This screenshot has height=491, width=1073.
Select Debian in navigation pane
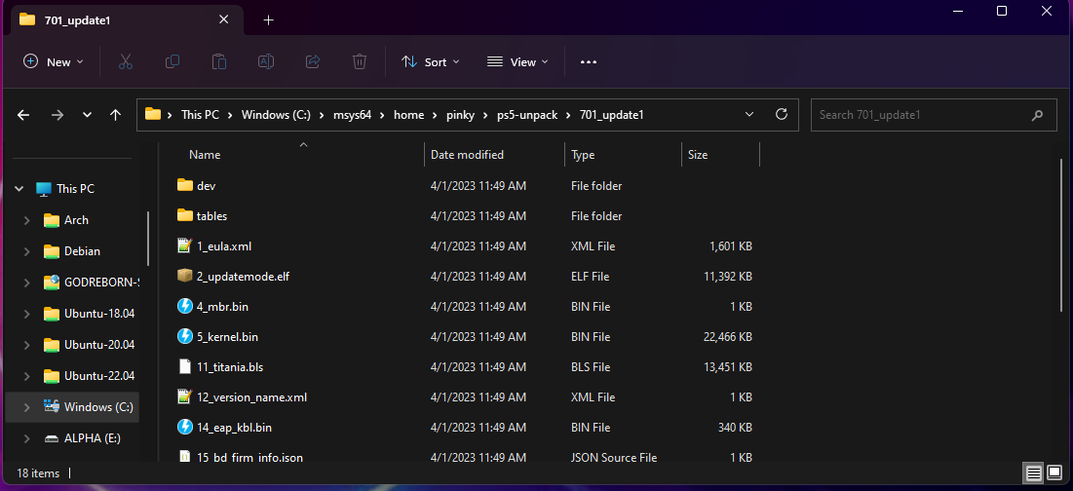(x=82, y=251)
